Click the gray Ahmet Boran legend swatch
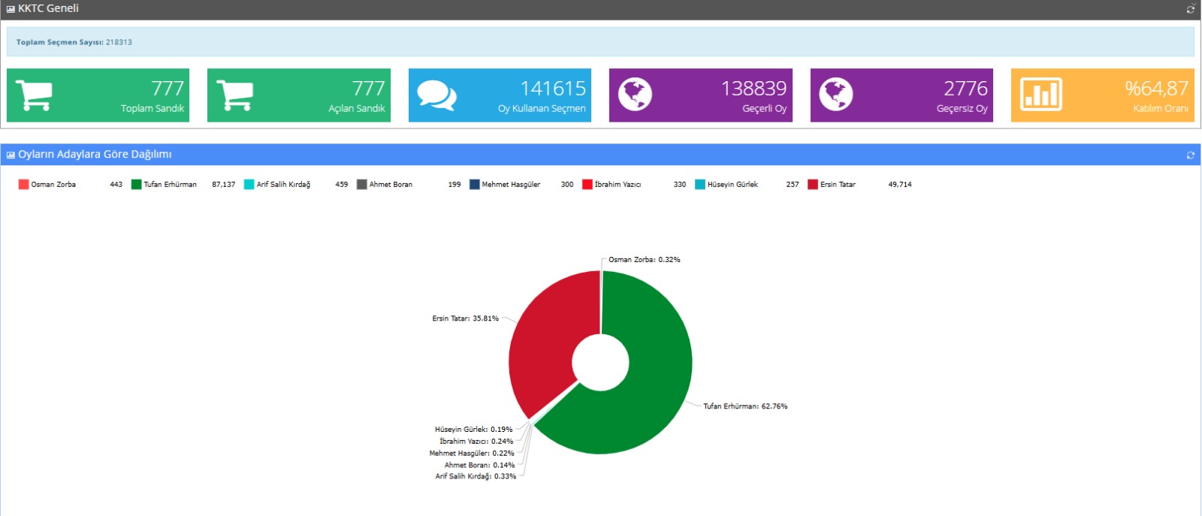1202x516 pixels. 362,185
